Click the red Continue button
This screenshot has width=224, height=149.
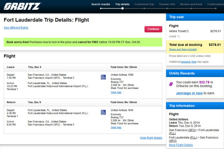[153, 29]
